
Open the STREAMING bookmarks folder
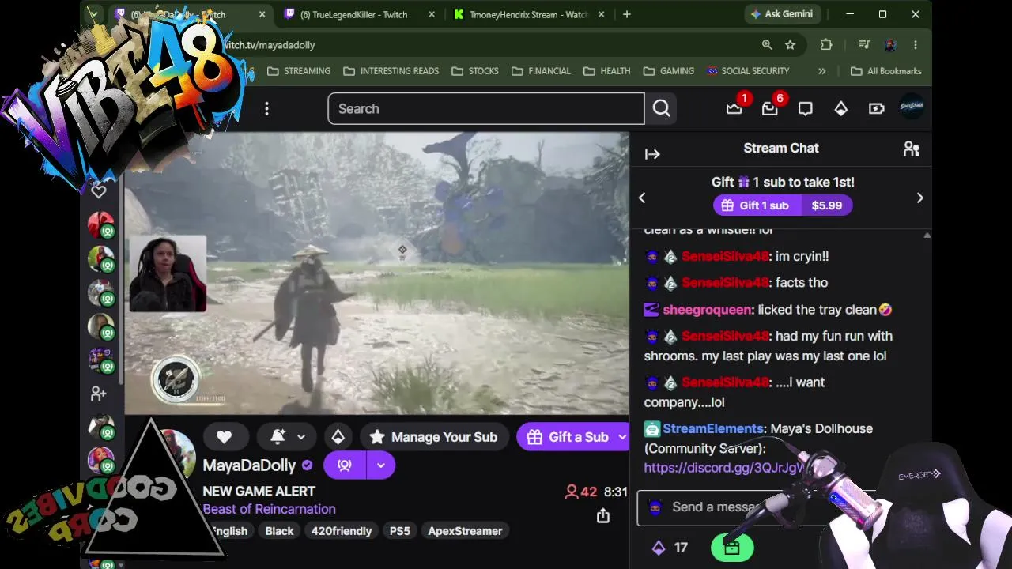(x=299, y=71)
